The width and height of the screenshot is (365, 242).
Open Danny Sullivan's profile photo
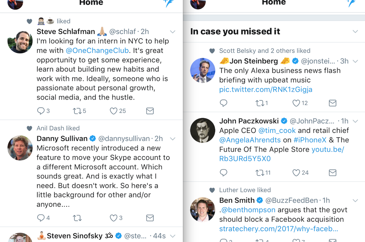(20, 148)
